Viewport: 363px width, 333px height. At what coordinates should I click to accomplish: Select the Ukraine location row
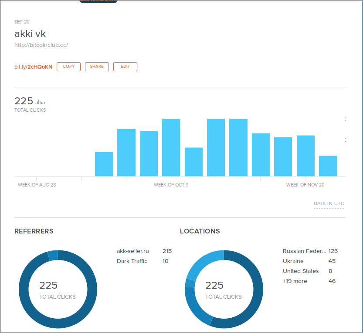pos(309,261)
